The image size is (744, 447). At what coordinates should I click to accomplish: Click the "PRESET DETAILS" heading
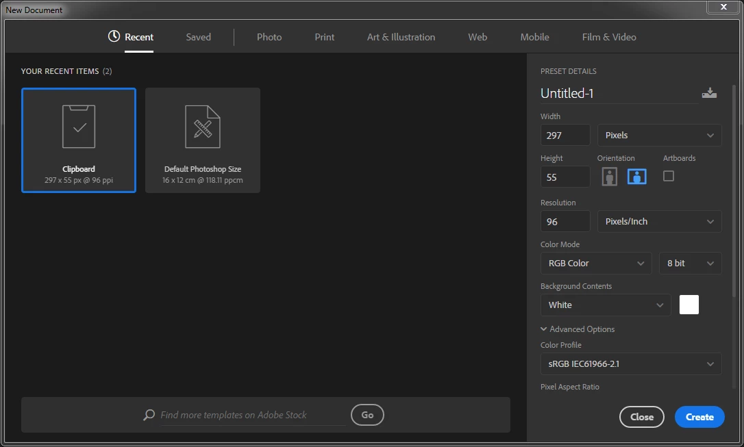[x=568, y=71]
